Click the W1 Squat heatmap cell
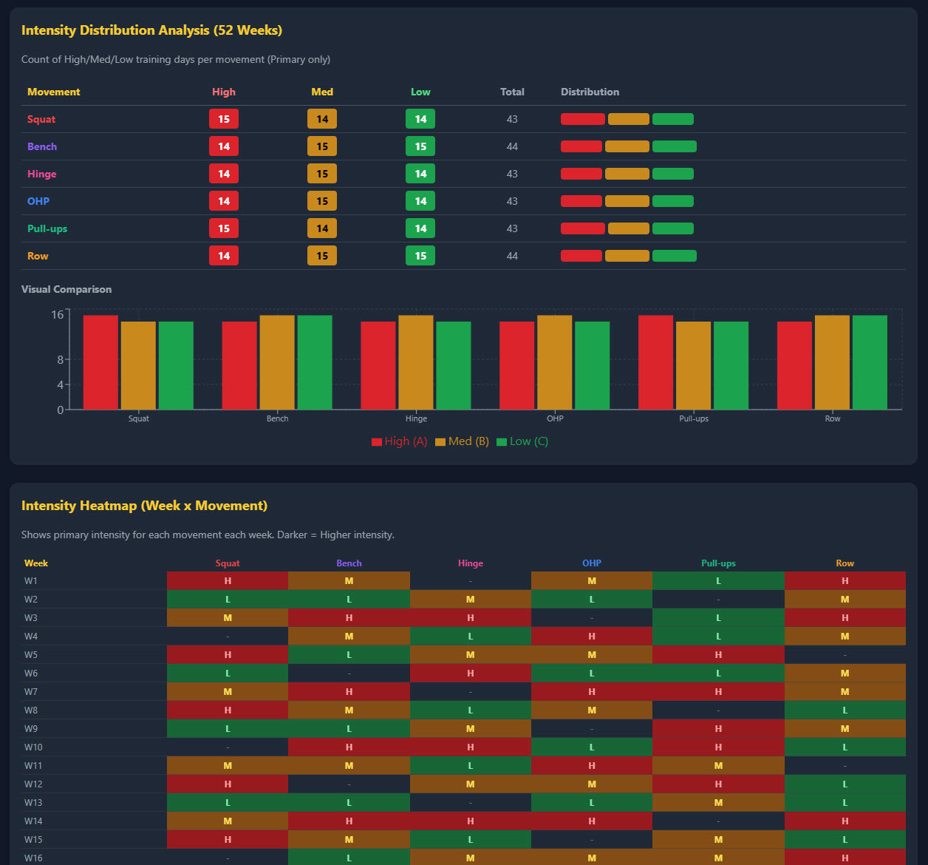The image size is (928, 865). coord(228,581)
